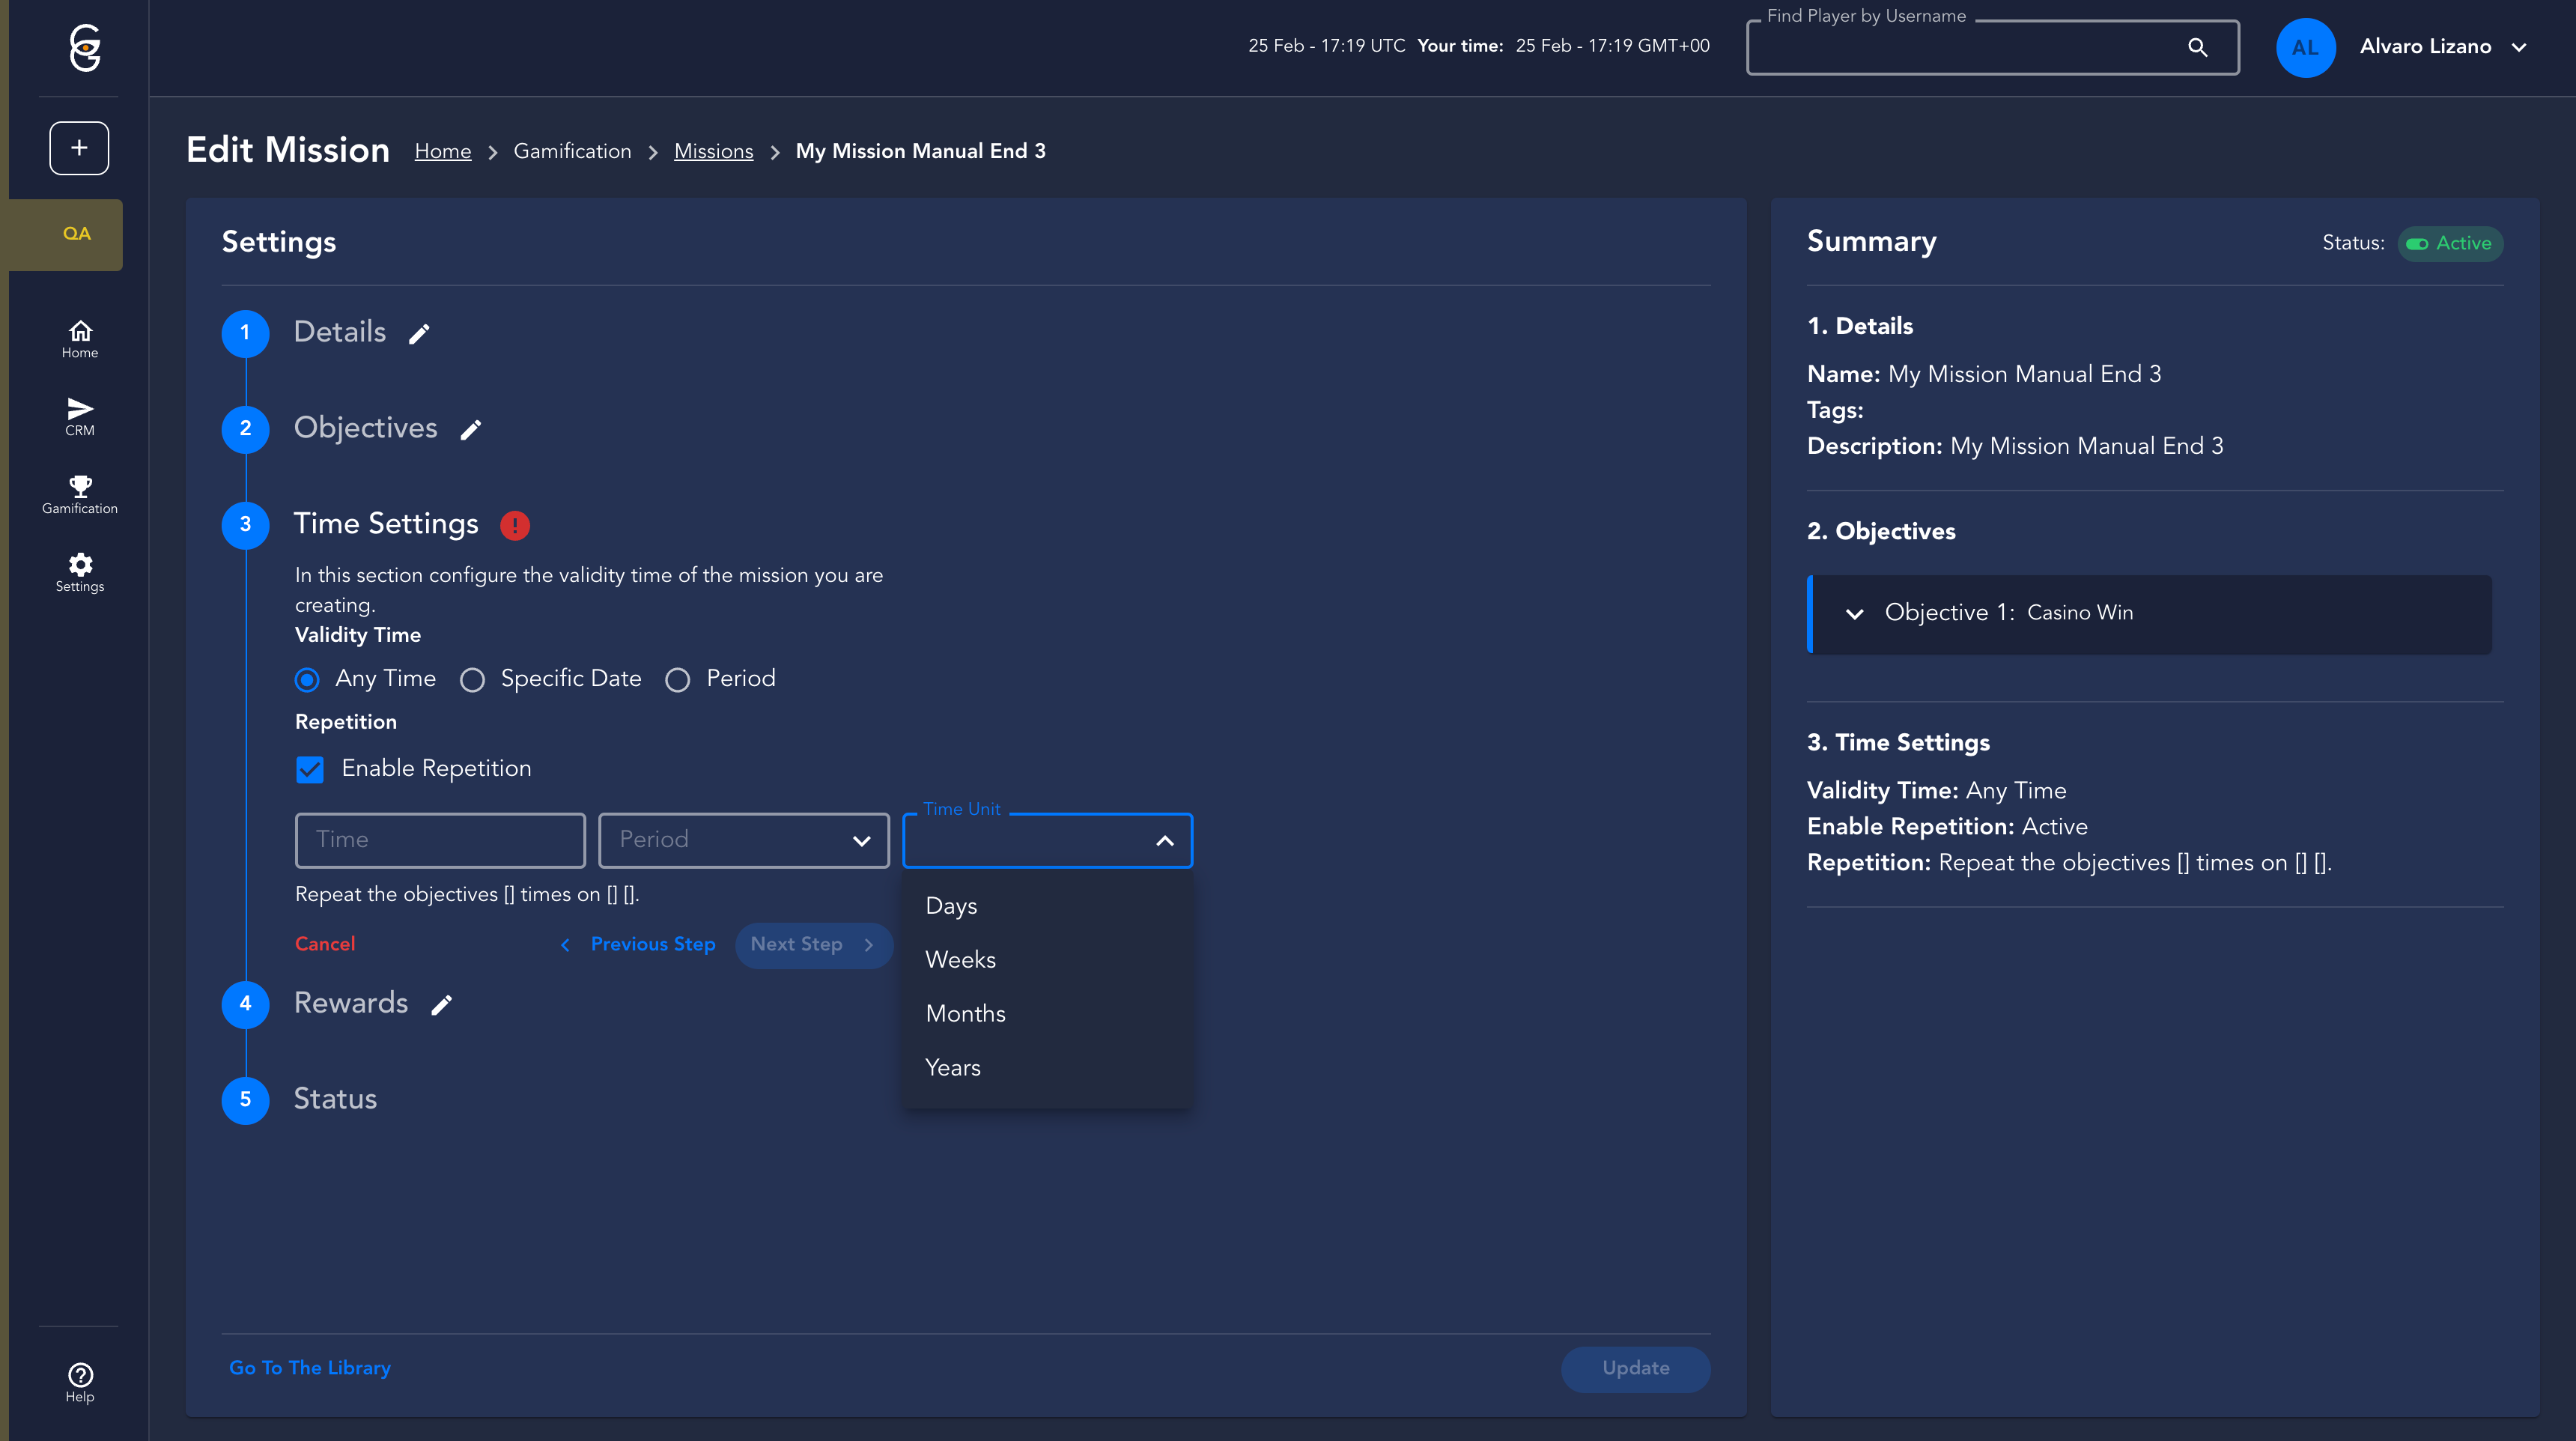
Task: Open Help from the bottom sidebar
Action: click(x=80, y=1382)
